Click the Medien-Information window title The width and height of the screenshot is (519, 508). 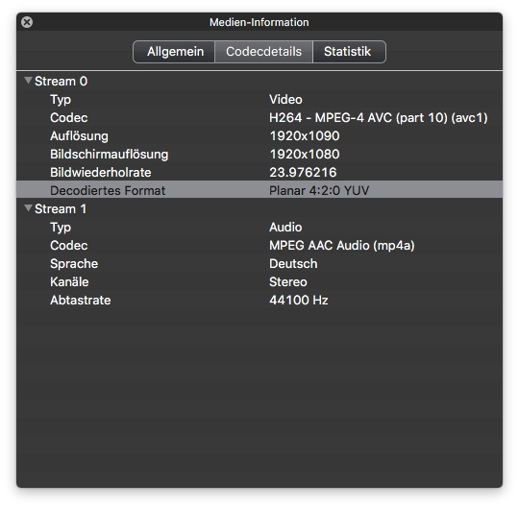point(259,22)
